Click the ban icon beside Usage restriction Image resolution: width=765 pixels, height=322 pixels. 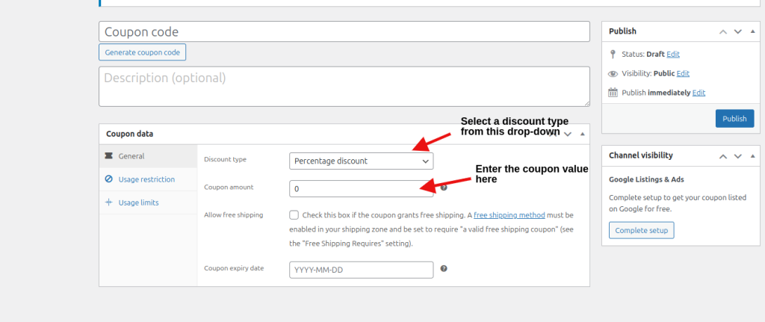[x=108, y=179]
